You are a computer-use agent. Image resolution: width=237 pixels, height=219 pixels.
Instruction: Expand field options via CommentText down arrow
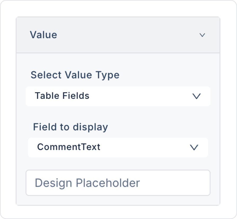tap(194, 147)
